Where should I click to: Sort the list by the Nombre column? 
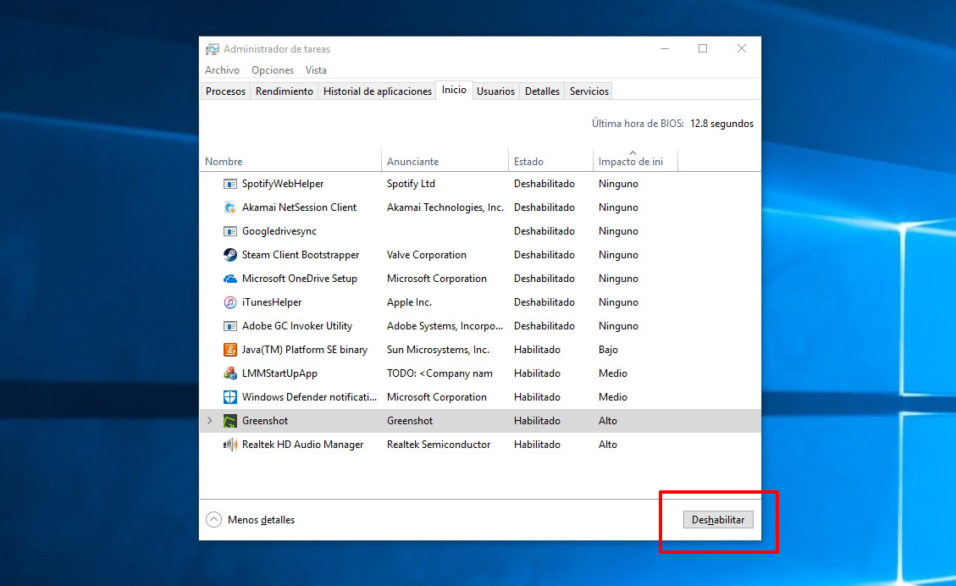[223, 161]
